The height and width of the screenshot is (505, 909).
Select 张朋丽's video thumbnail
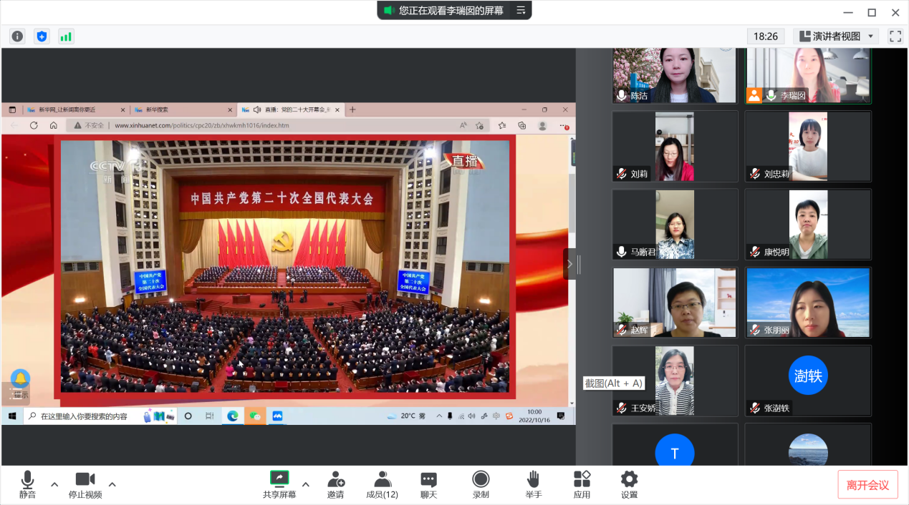808,303
